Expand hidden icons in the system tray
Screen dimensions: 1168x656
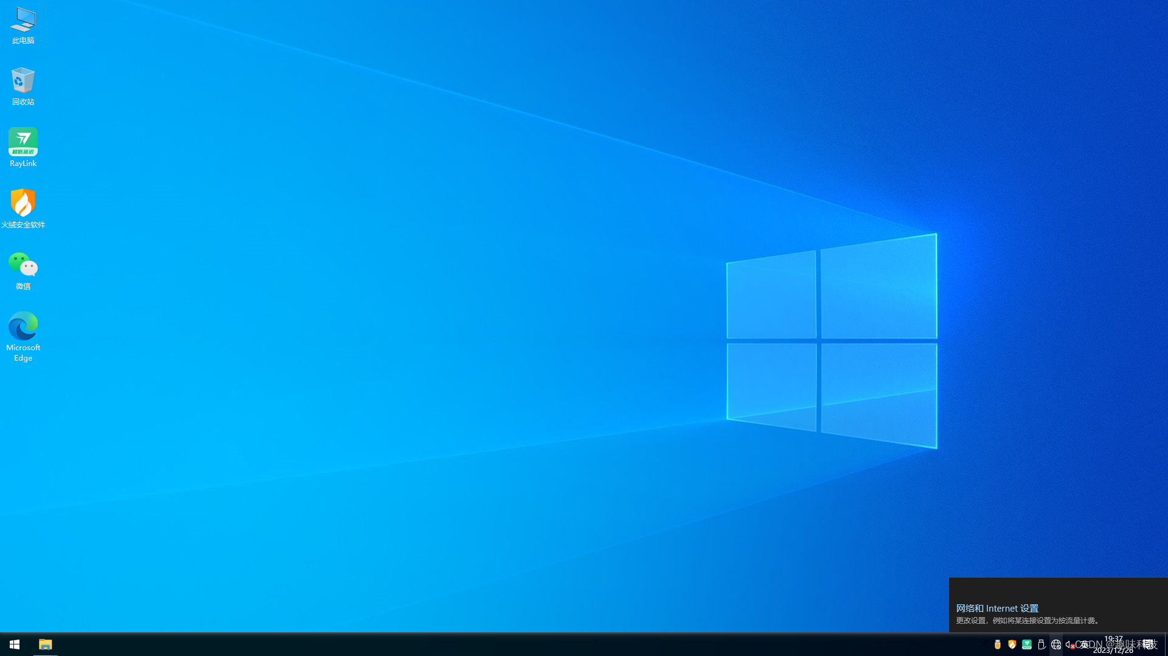(x=983, y=644)
